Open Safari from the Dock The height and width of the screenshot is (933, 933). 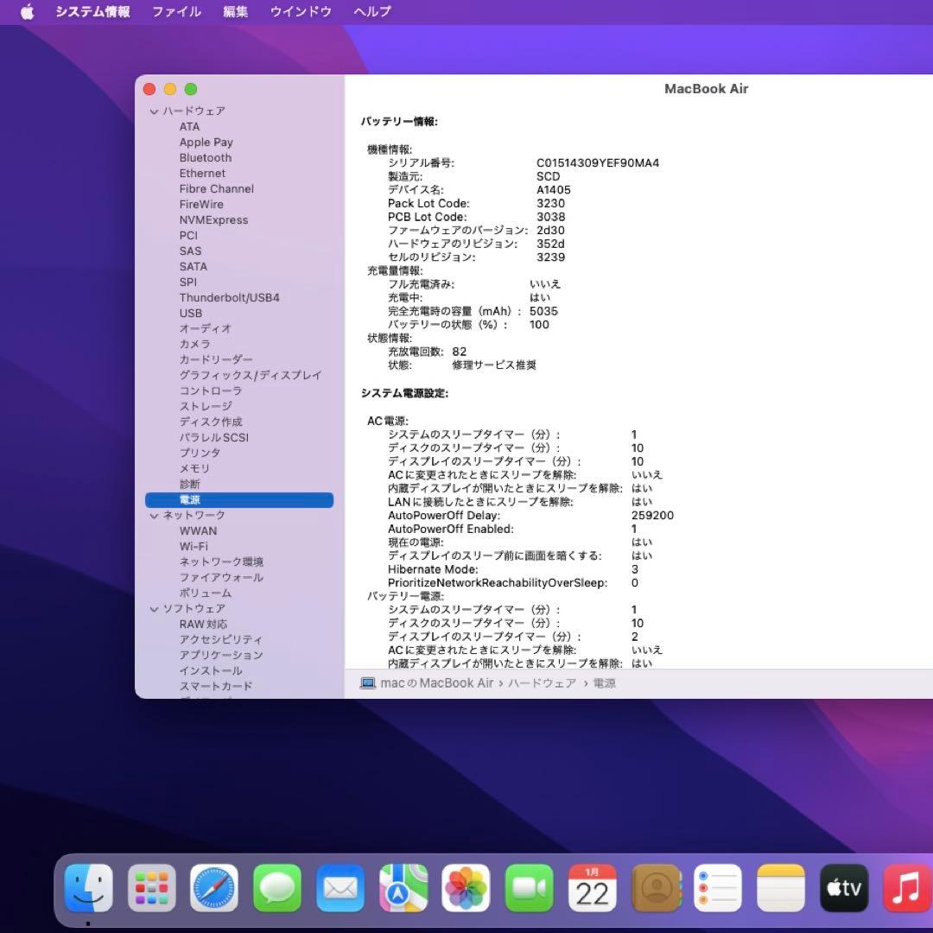[213, 887]
